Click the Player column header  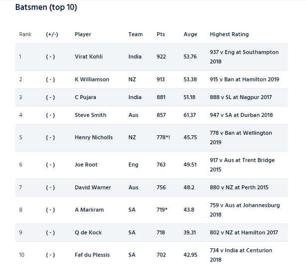(83, 34)
